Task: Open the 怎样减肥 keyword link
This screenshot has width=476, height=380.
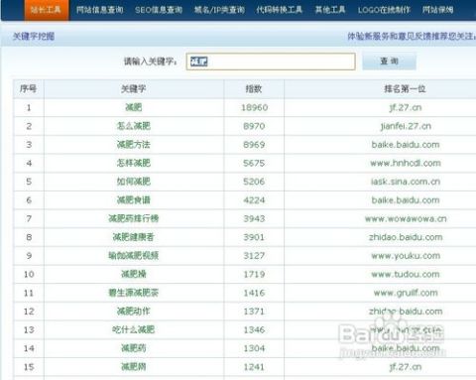Action: click(134, 163)
